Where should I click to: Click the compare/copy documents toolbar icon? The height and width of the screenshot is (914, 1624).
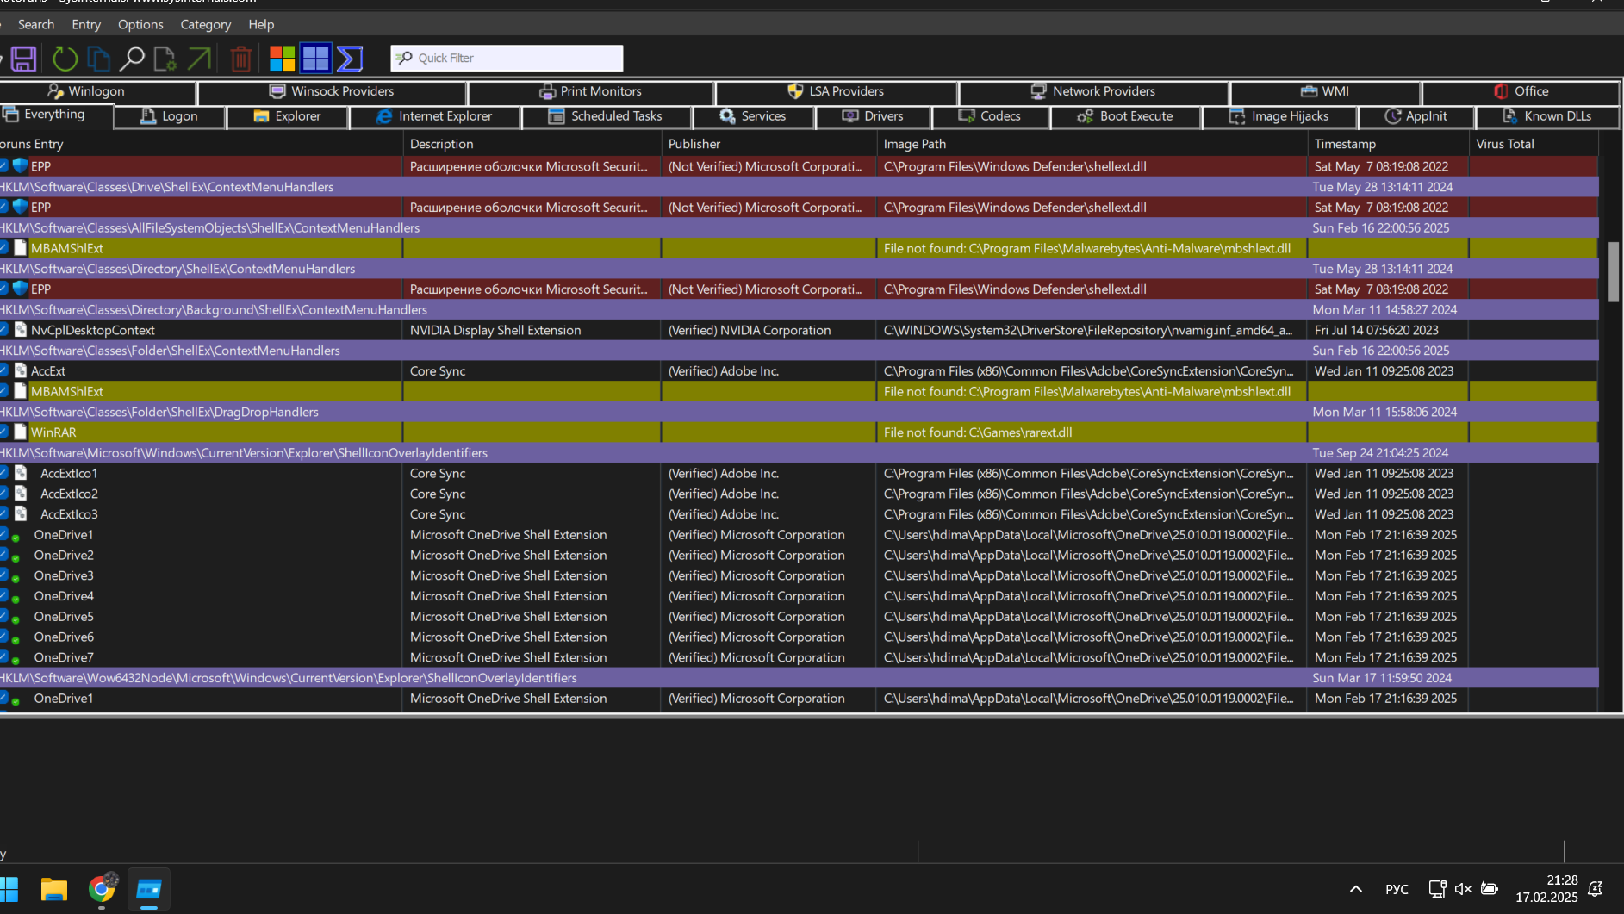point(99,59)
